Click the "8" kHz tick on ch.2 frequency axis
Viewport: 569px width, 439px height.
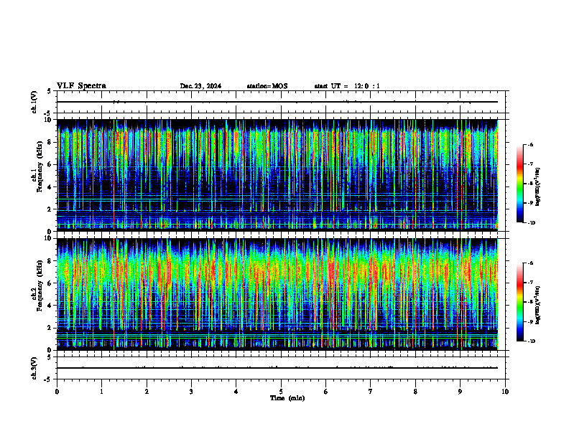pos(50,261)
